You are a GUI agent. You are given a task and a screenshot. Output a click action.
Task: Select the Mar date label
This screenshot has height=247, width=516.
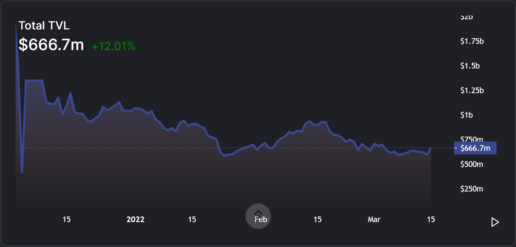(374, 220)
